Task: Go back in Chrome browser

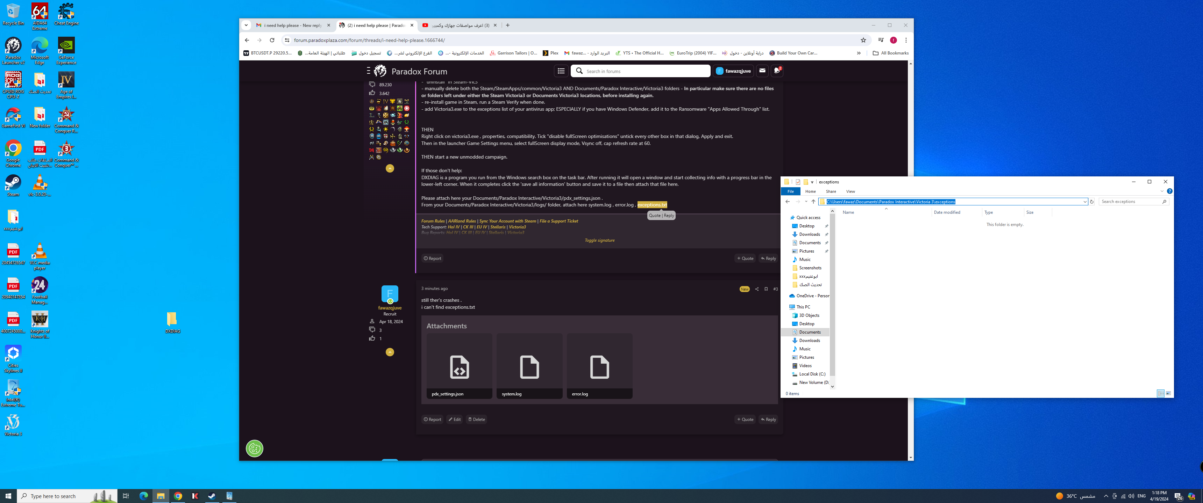Action: click(x=247, y=40)
